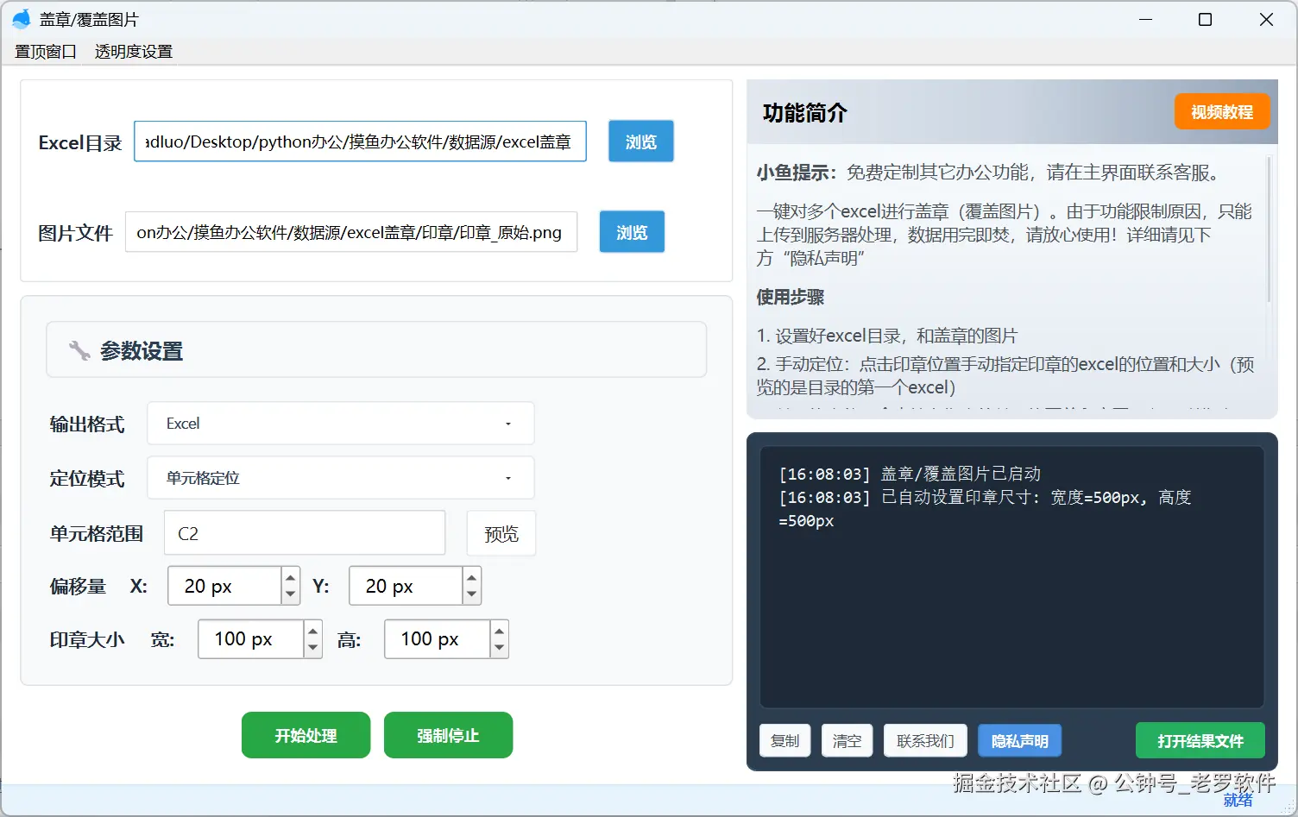The width and height of the screenshot is (1298, 817).
Task: Increase the X offset with up arrow
Action: (x=291, y=578)
